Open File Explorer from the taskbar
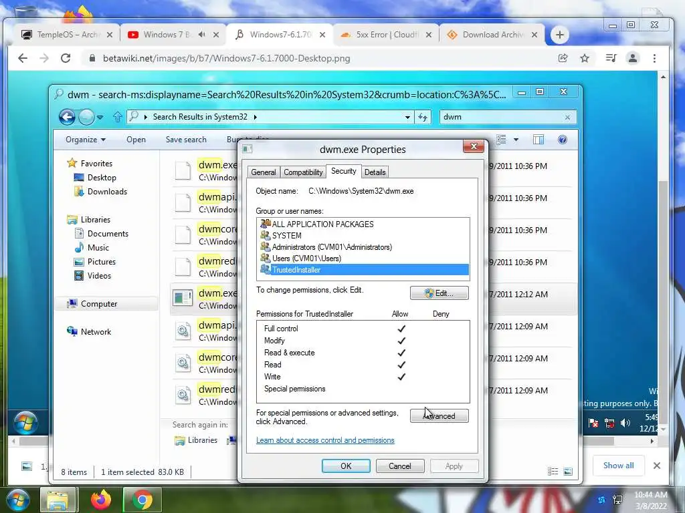This screenshot has width=685, height=513. point(58,500)
